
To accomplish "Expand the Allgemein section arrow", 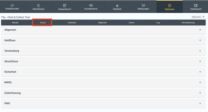I will (200, 30).
